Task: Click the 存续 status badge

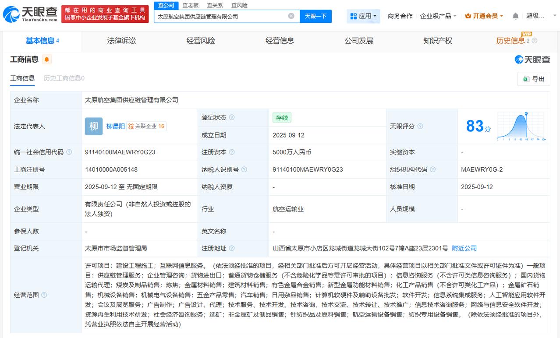Action: click(x=282, y=117)
